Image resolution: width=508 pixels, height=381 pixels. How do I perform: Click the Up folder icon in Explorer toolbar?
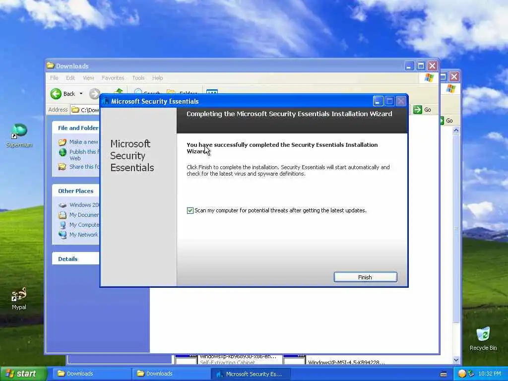click(119, 91)
